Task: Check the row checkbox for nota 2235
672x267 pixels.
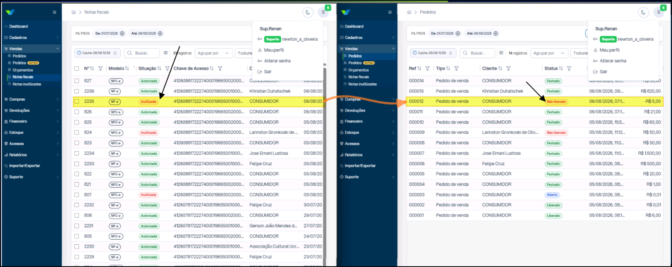Action: [x=77, y=102]
